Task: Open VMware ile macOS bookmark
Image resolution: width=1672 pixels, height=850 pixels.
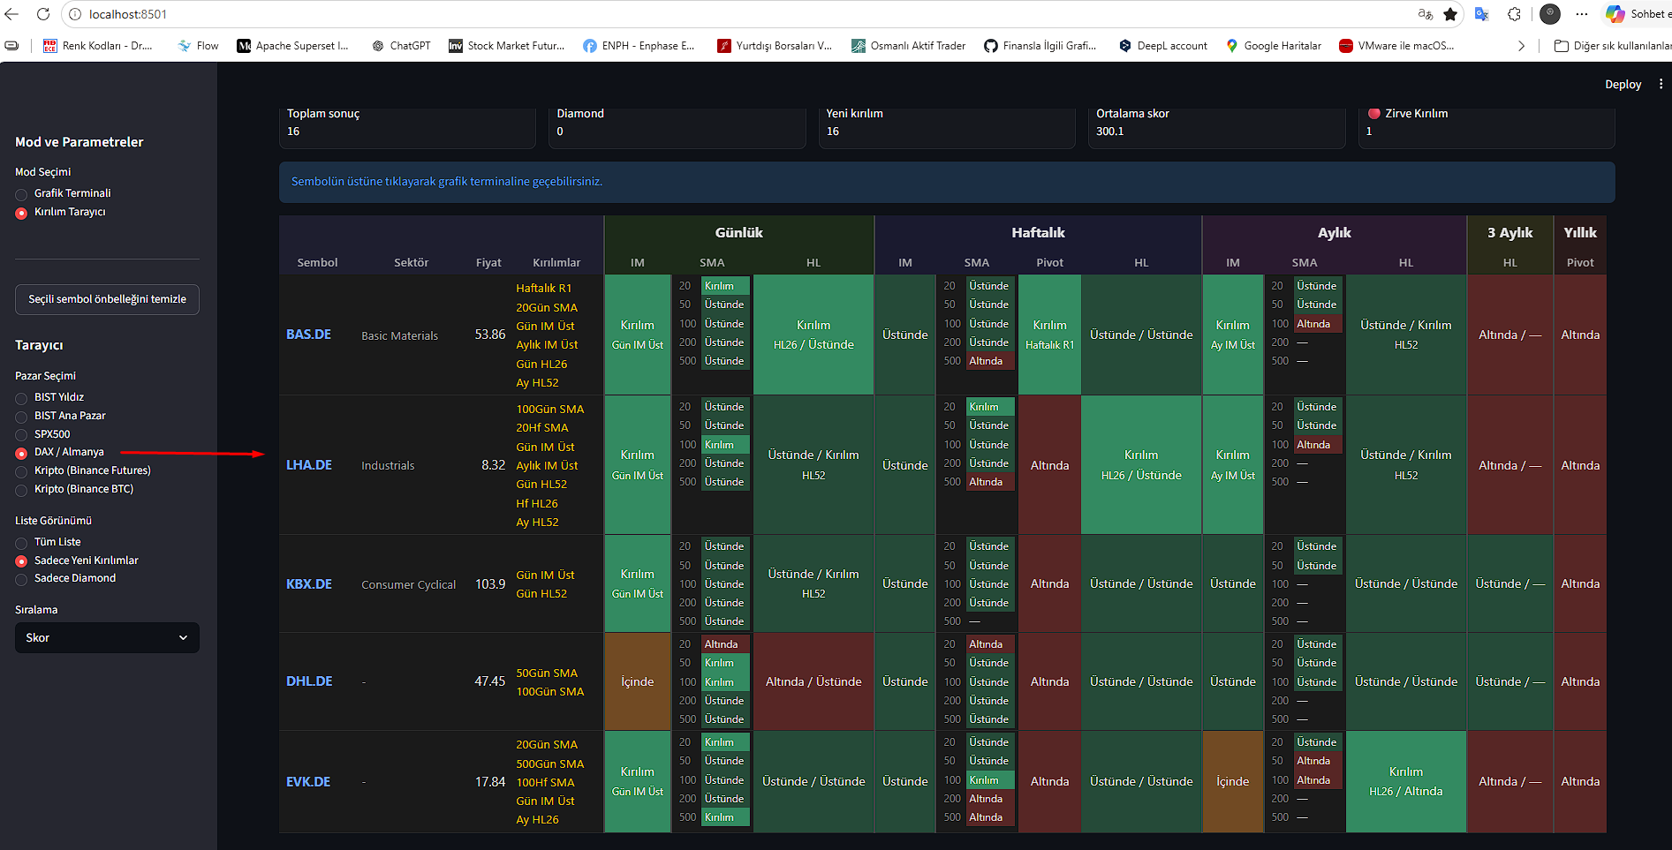Action: coord(1396,46)
